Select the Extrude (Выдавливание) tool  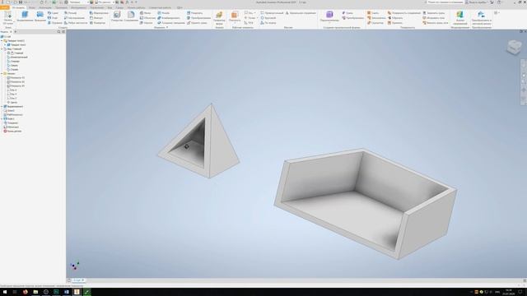[x=25, y=16]
